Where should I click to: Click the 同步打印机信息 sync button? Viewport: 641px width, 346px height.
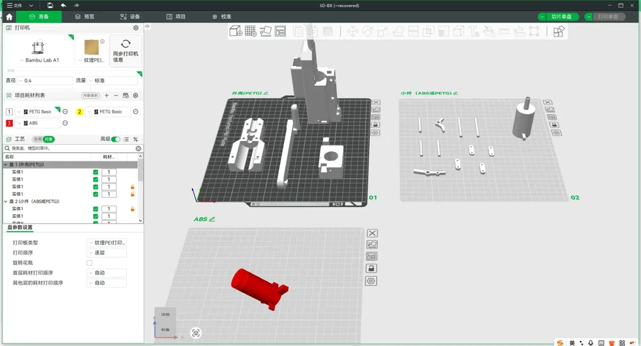click(126, 51)
